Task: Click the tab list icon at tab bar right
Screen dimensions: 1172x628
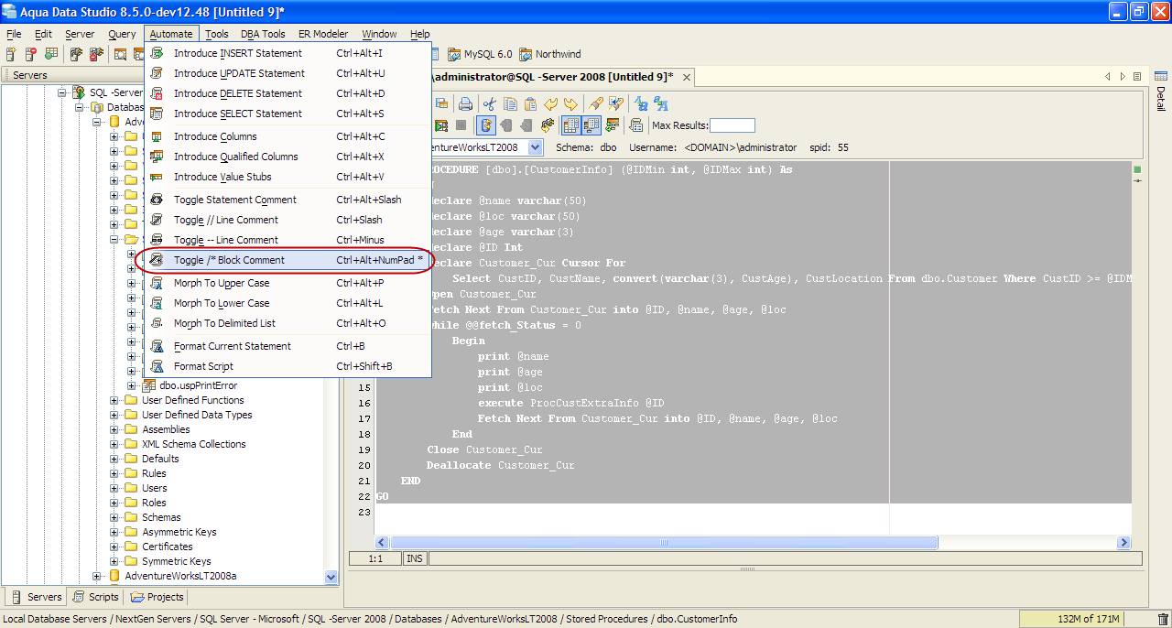Action: [1137, 76]
